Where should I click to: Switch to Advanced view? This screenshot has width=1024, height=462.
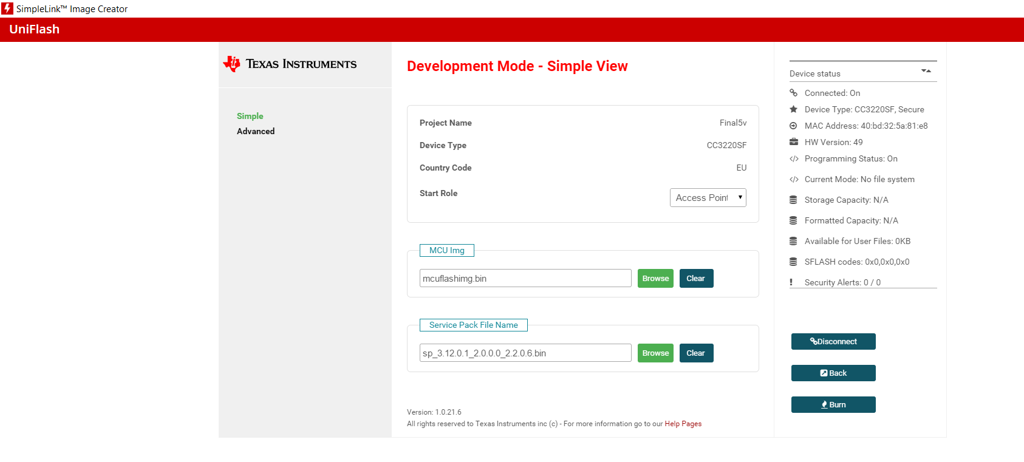pyautogui.click(x=256, y=131)
